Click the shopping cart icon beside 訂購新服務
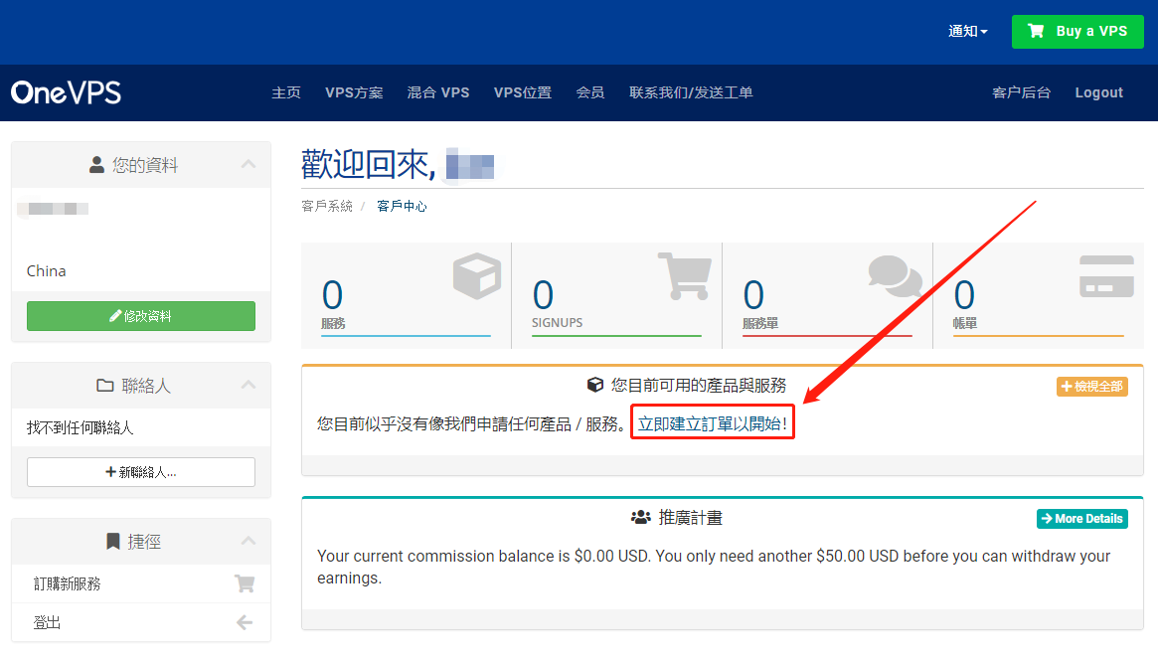The image size is (1158, 662). point(244,583)
